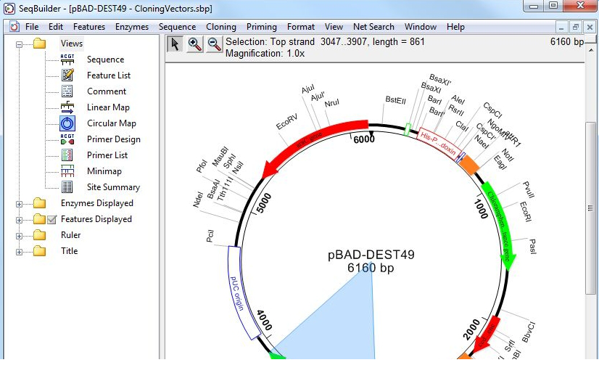Open the File menu
Screen dimensions: 599x373
click(x=32, y=27)
